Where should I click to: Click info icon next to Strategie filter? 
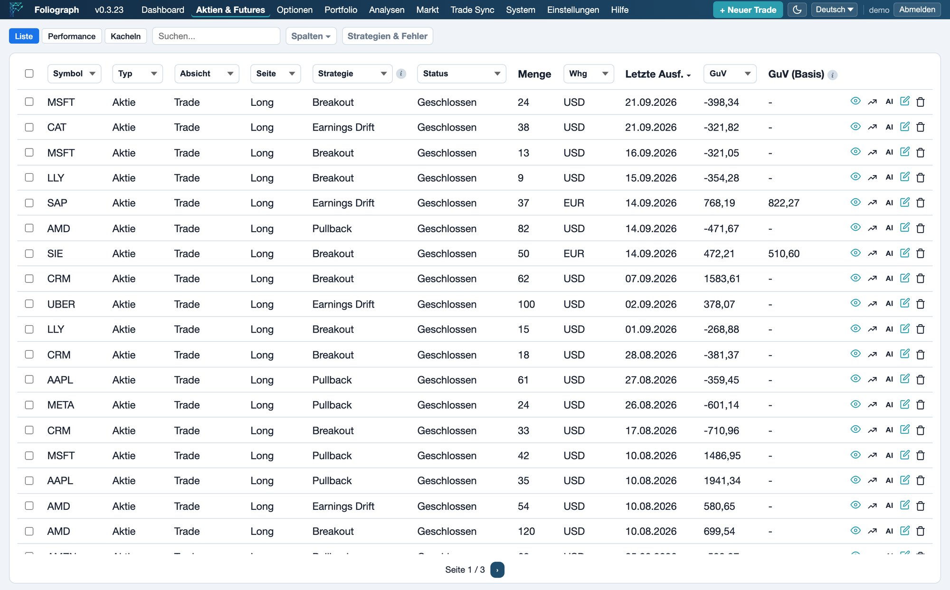tap(401, 74)
